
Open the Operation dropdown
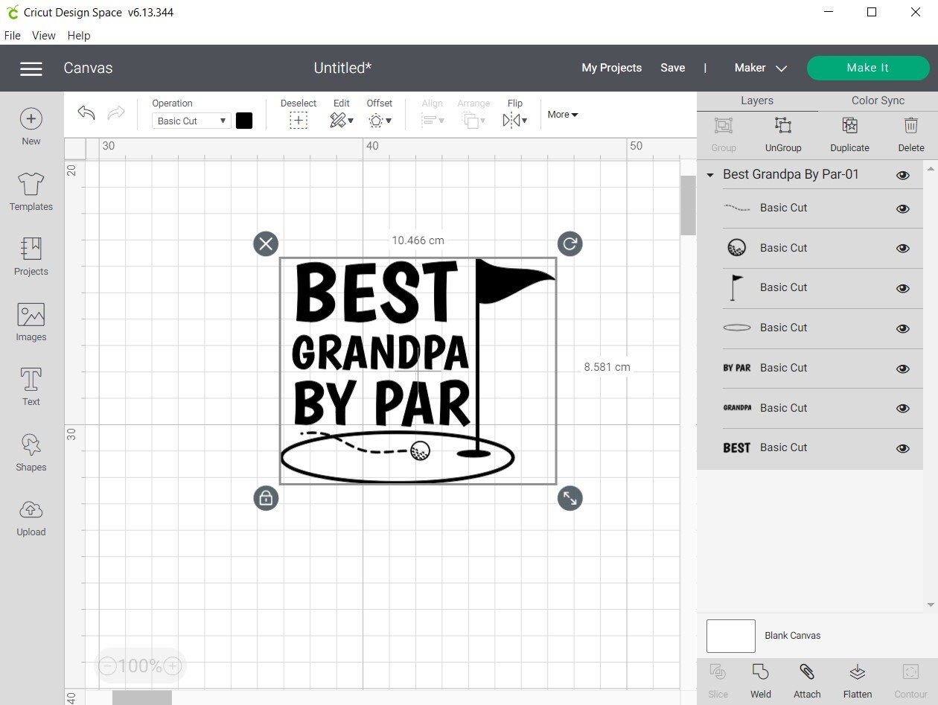(x=191, y=120)
